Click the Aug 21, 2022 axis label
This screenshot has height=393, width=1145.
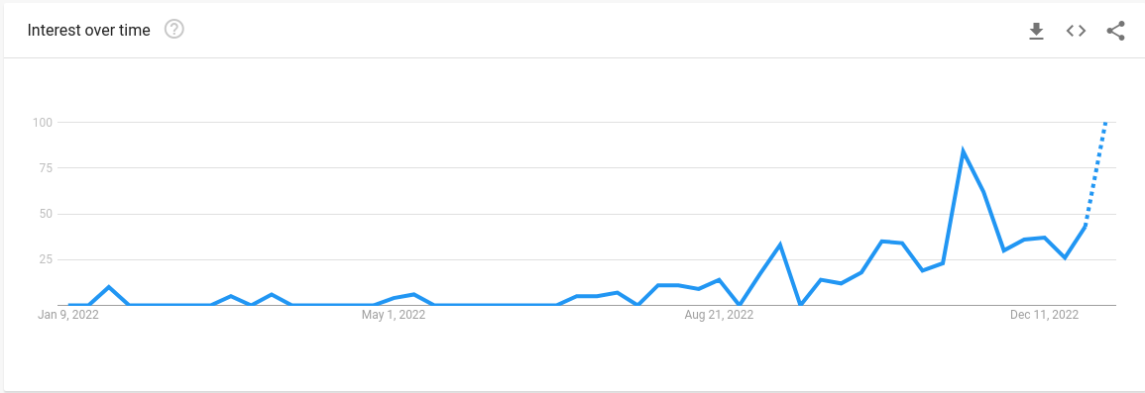click(x=720, y=315)
